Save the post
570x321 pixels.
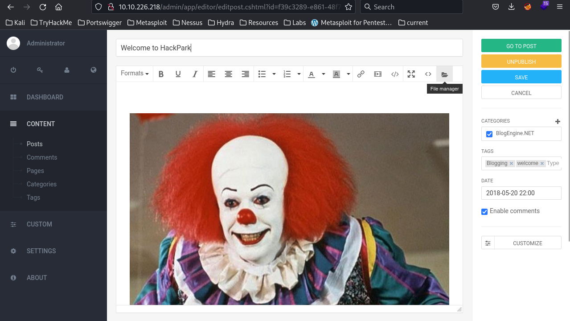point(521,77)
